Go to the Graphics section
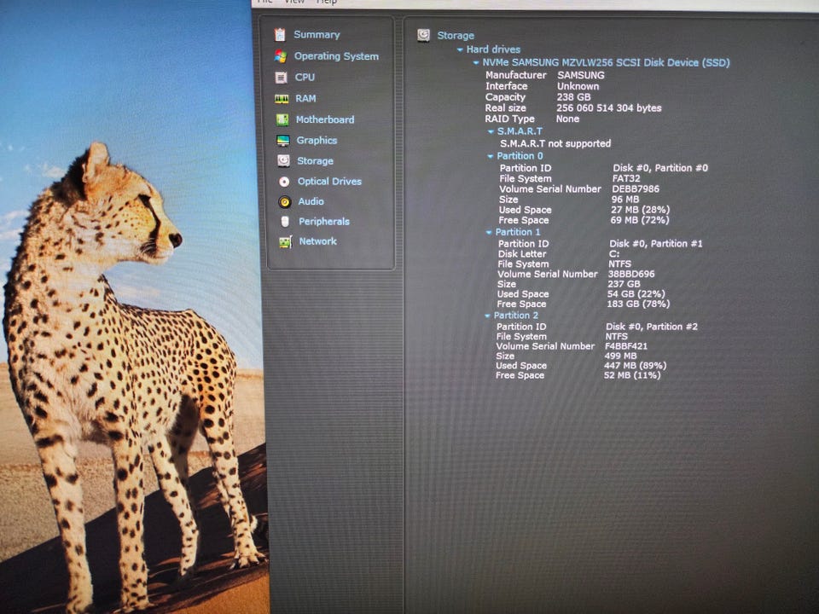Screen dimensions: 819x614 (317, 141)
